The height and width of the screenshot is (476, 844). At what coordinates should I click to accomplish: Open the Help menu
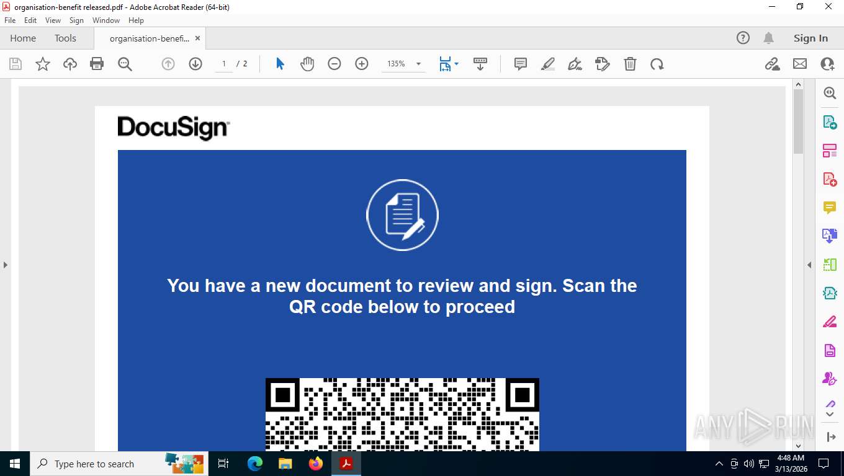click(x=136, y=20)
